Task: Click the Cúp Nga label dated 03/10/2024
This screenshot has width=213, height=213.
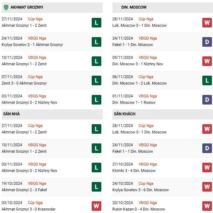Action: (35, 203)
